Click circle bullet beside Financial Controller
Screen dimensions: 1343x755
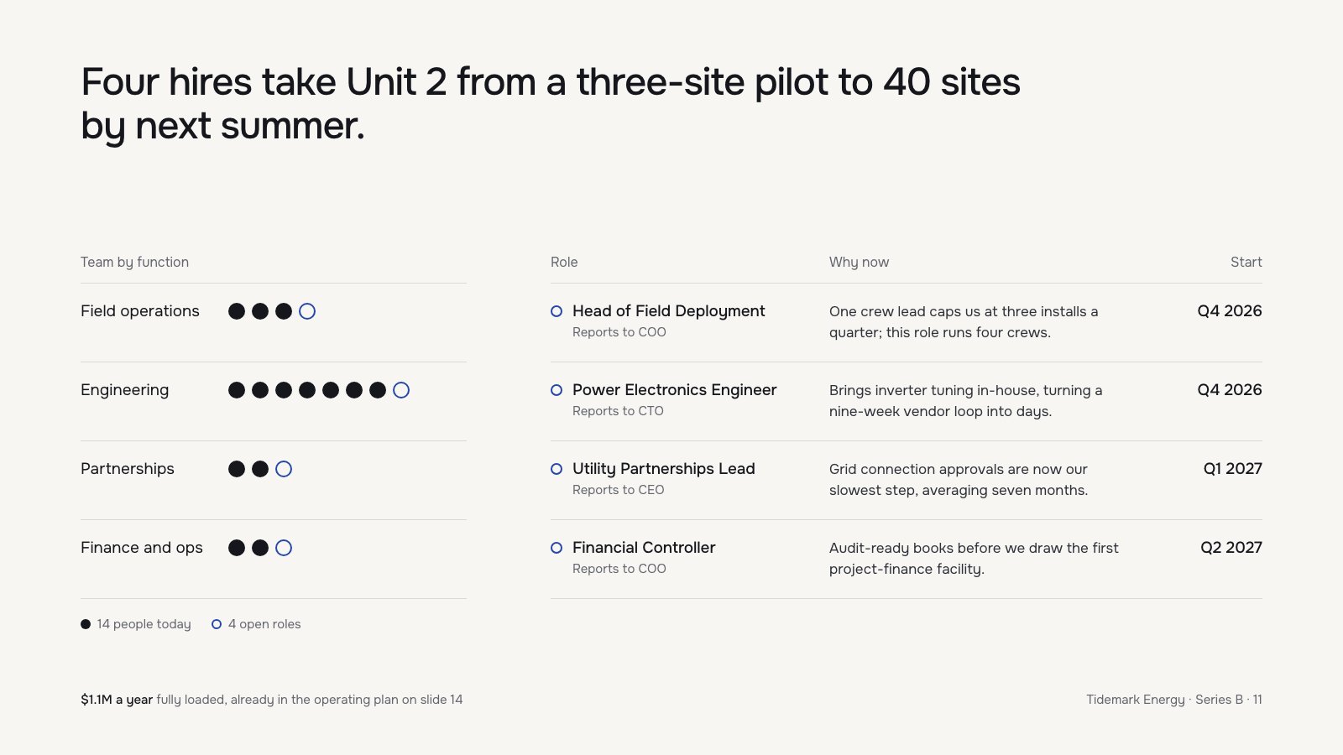point(557,548)
